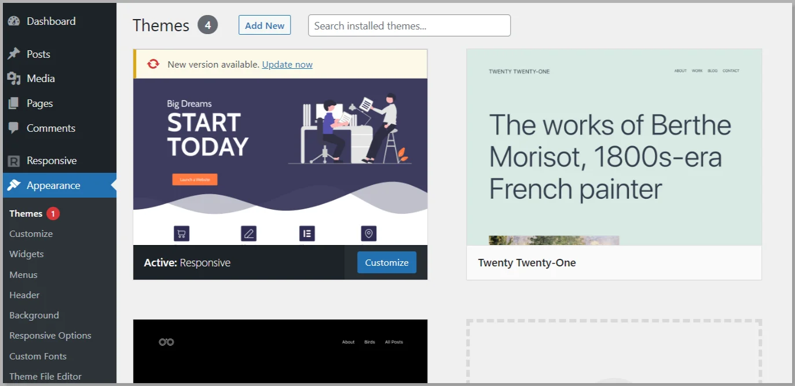Click ABOUT in Twenty Twenty-One preview
This screenshot has width=795, height=386.
(x=680, y=71)
